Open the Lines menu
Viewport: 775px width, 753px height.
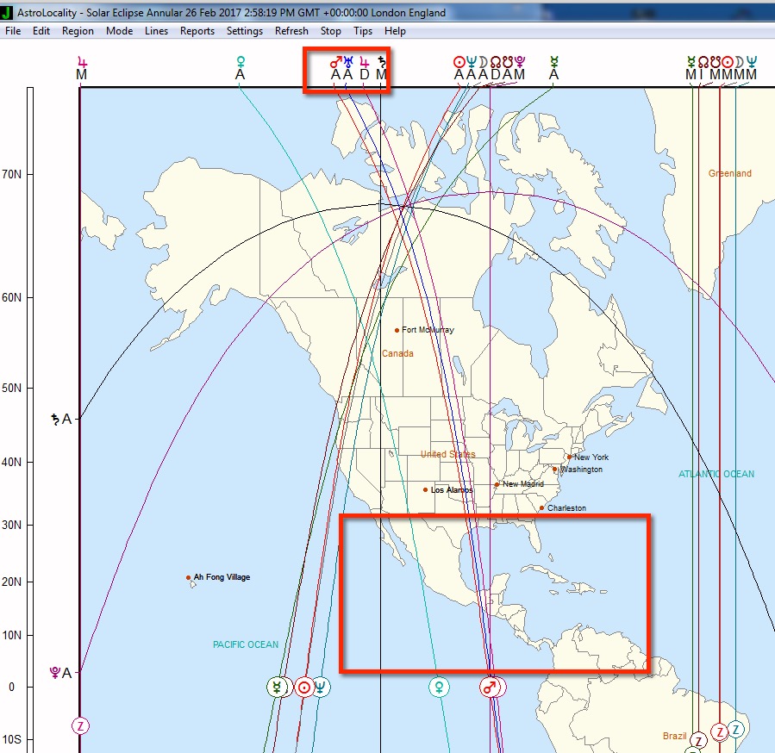click(157, 31)
